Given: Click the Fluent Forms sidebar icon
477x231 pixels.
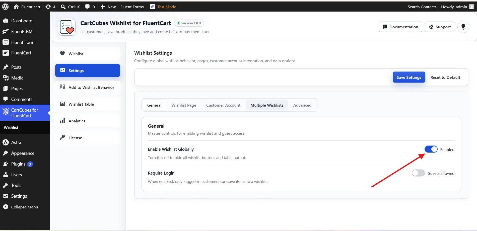Looking at the screenshot, I should click(x=6, y=42).
